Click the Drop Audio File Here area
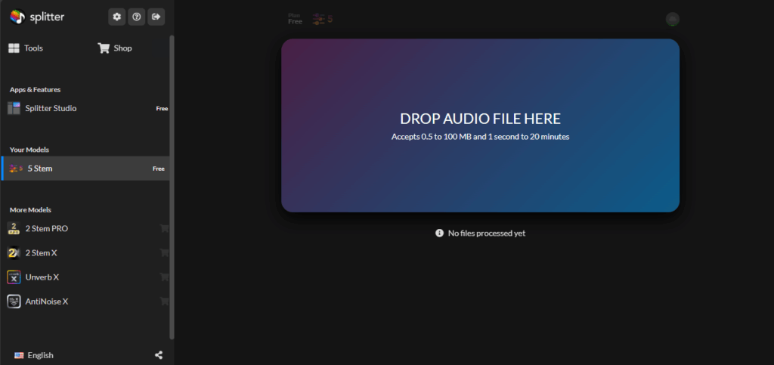The image size is (774, 365). pos(480,125)
